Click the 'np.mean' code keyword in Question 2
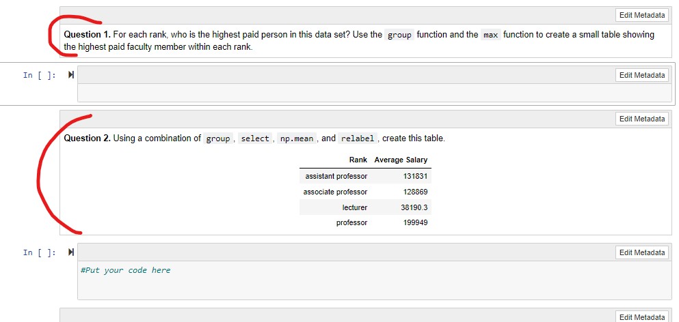 coord(296,138)
